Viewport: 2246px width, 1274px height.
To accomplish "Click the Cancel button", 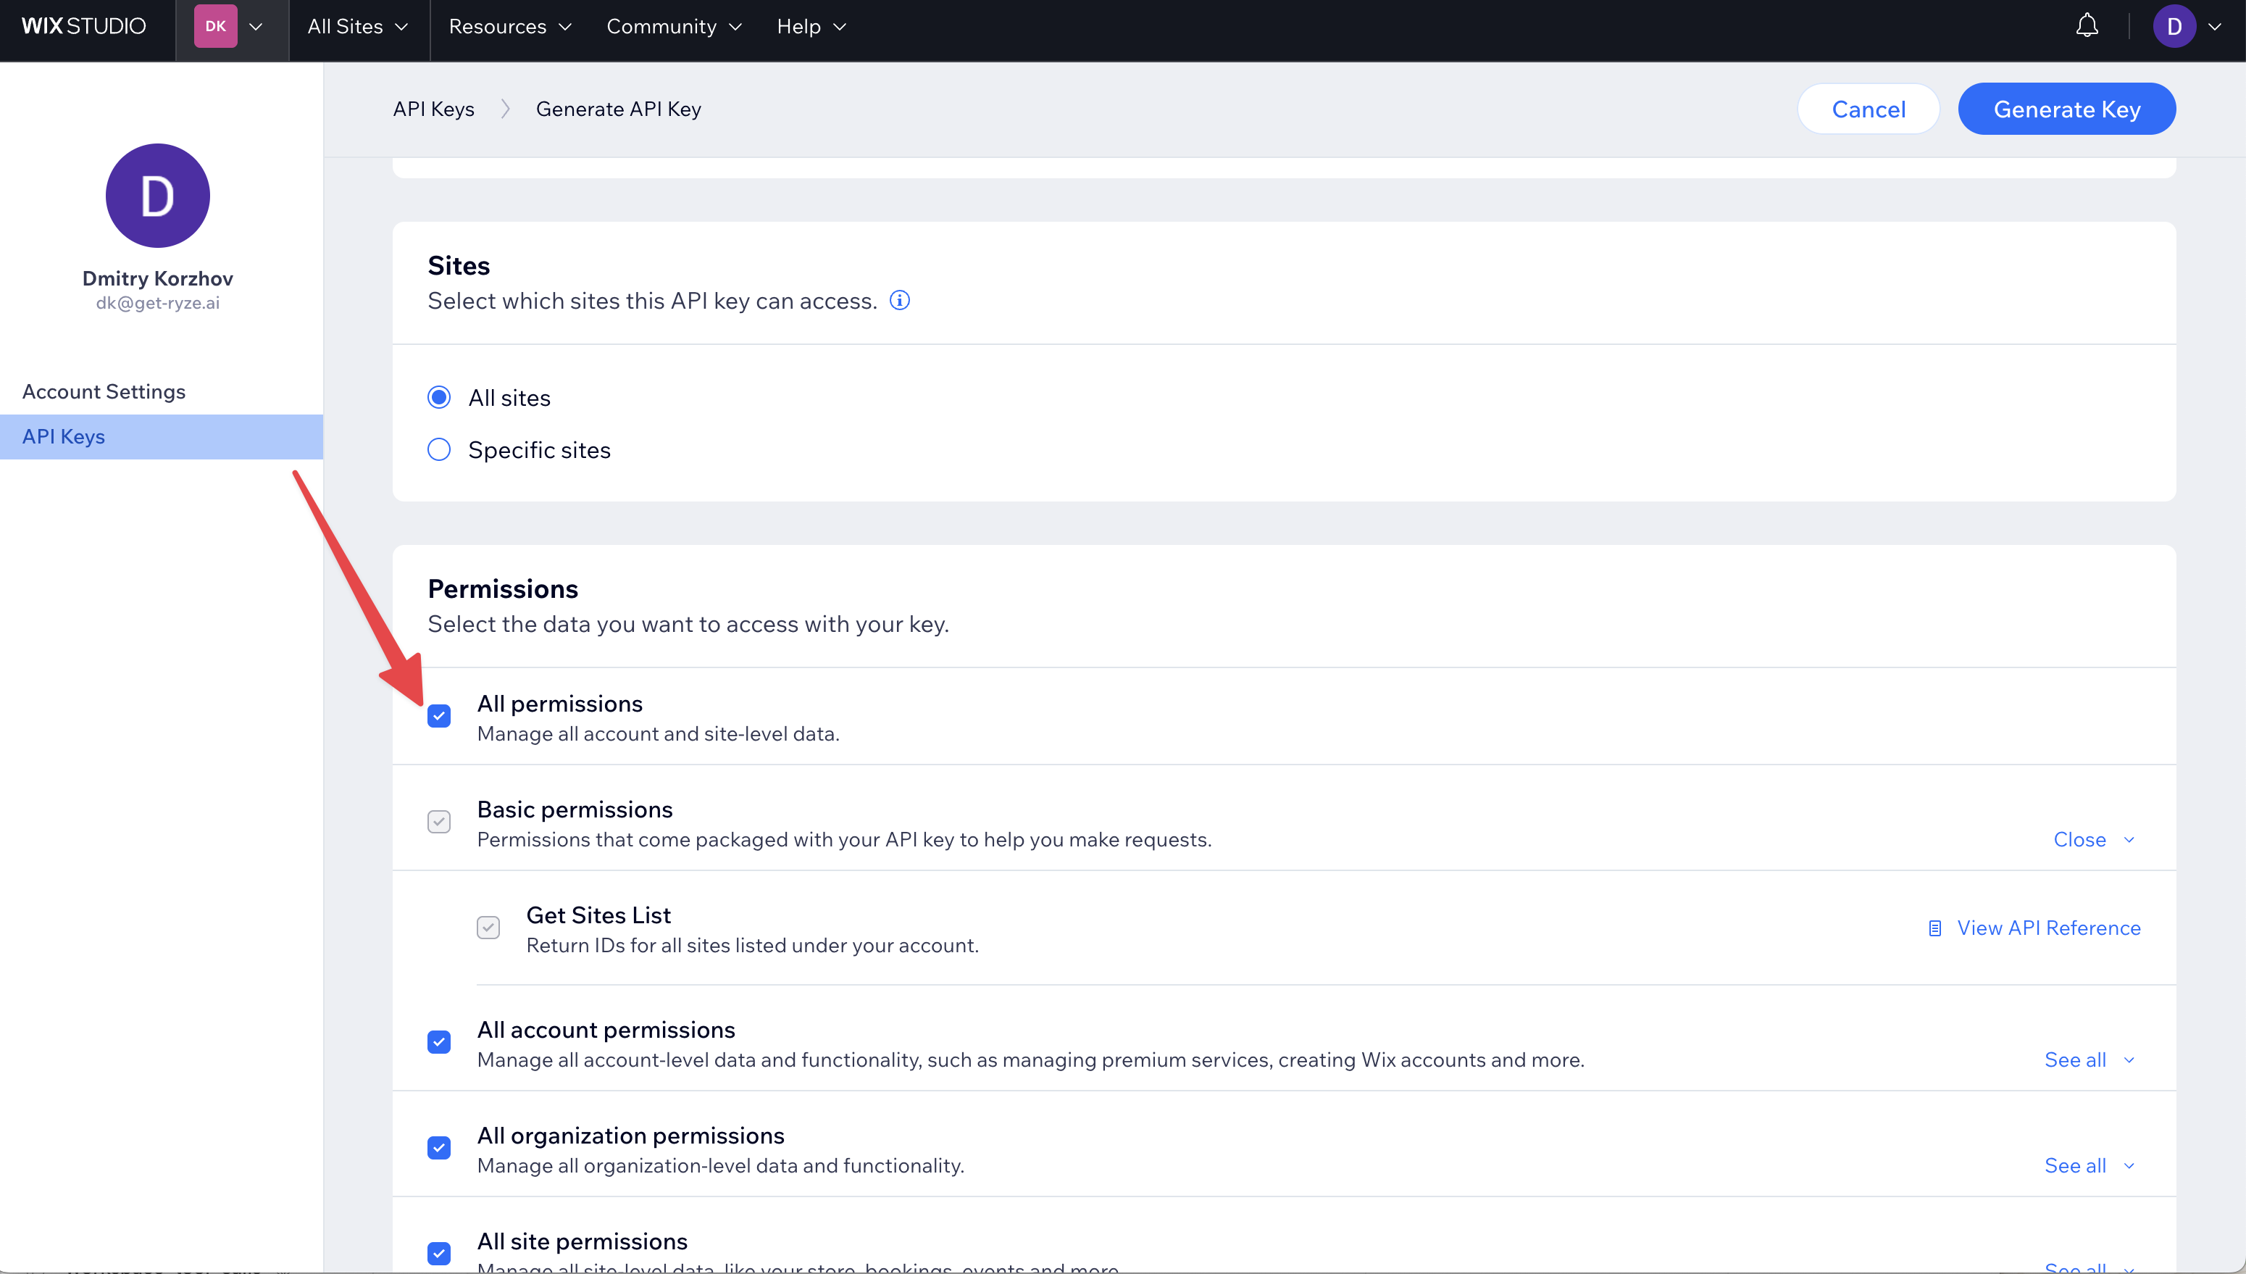I will click(1869, 109).
